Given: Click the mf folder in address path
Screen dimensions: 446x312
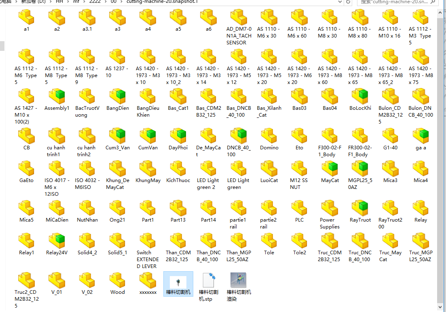Looking at the screenshot, I should 76,2.
